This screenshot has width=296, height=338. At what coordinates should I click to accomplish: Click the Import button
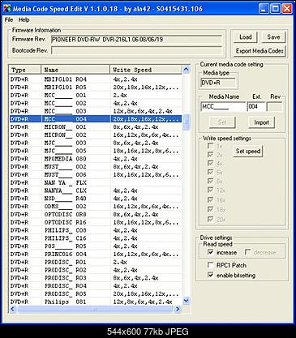pos(261,122)
